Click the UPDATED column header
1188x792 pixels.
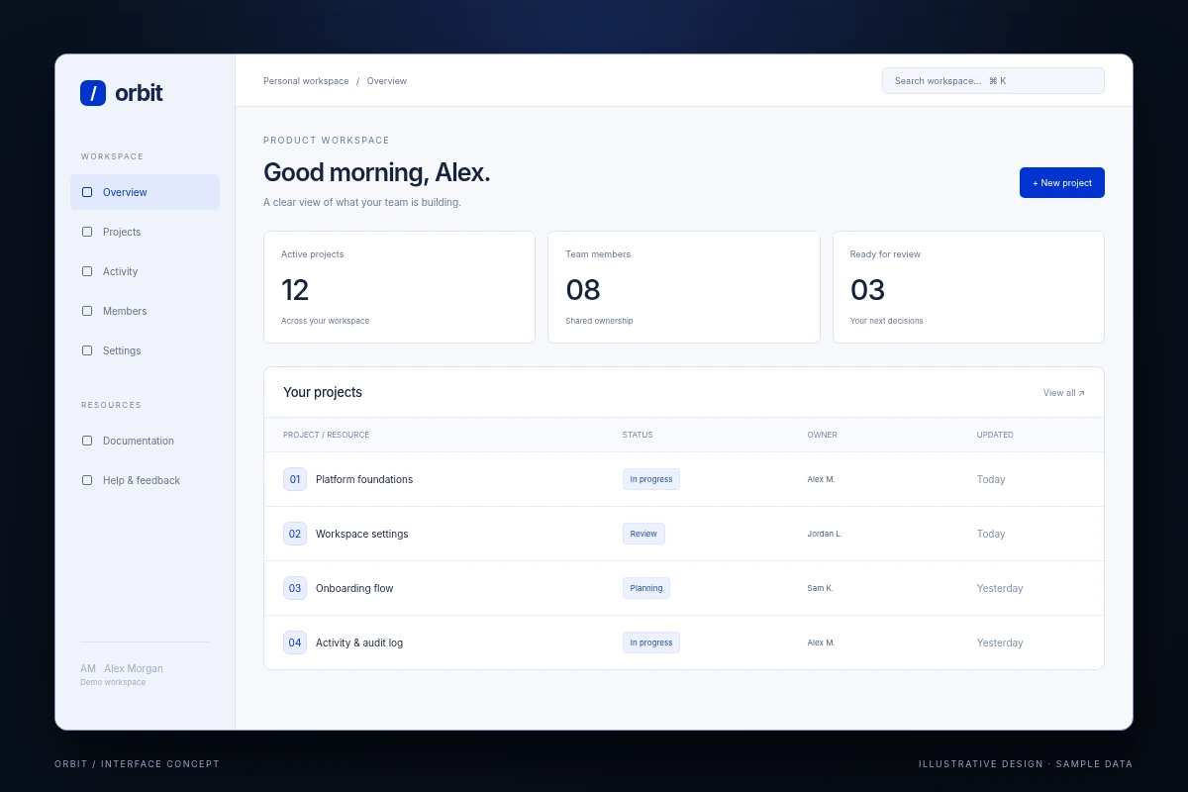click(995, 435)
